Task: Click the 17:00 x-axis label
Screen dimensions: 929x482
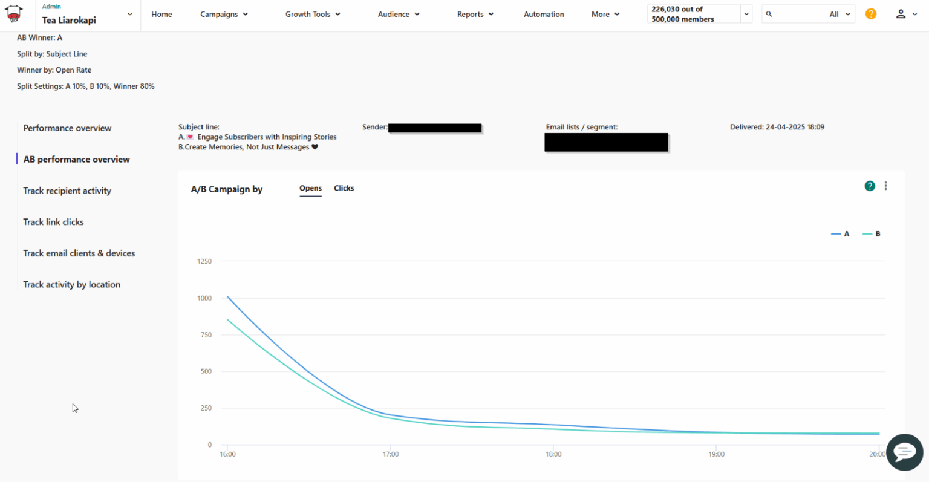Action: pyautogui.click(x=391, y=454)
